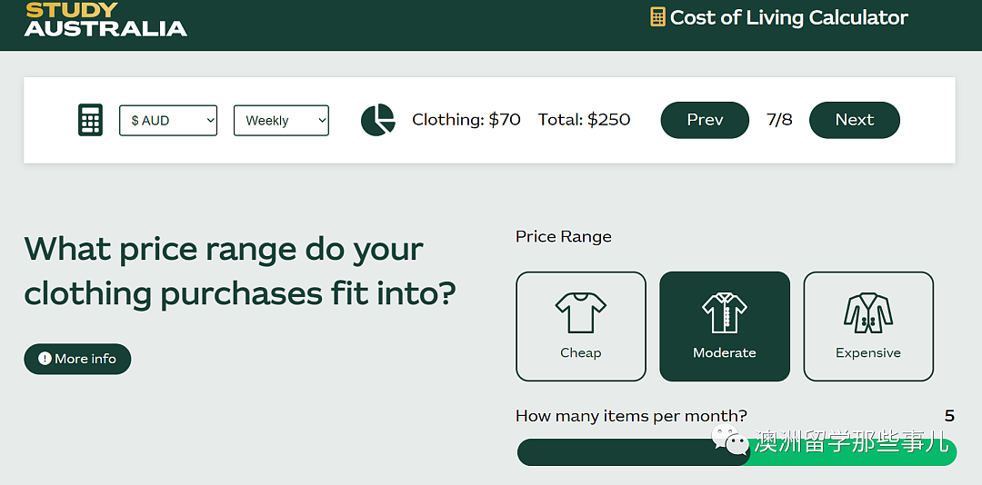Click the pie chart summary icon
Viewport: 982px width, 485px height.
(378, 120)
